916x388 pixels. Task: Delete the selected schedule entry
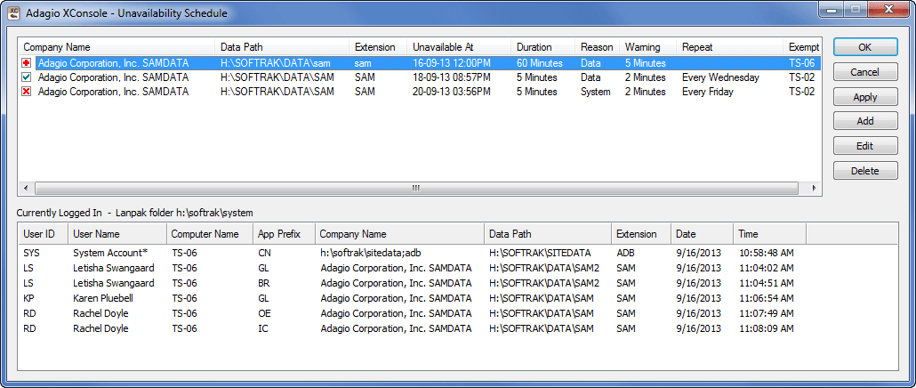coord(864,171)
